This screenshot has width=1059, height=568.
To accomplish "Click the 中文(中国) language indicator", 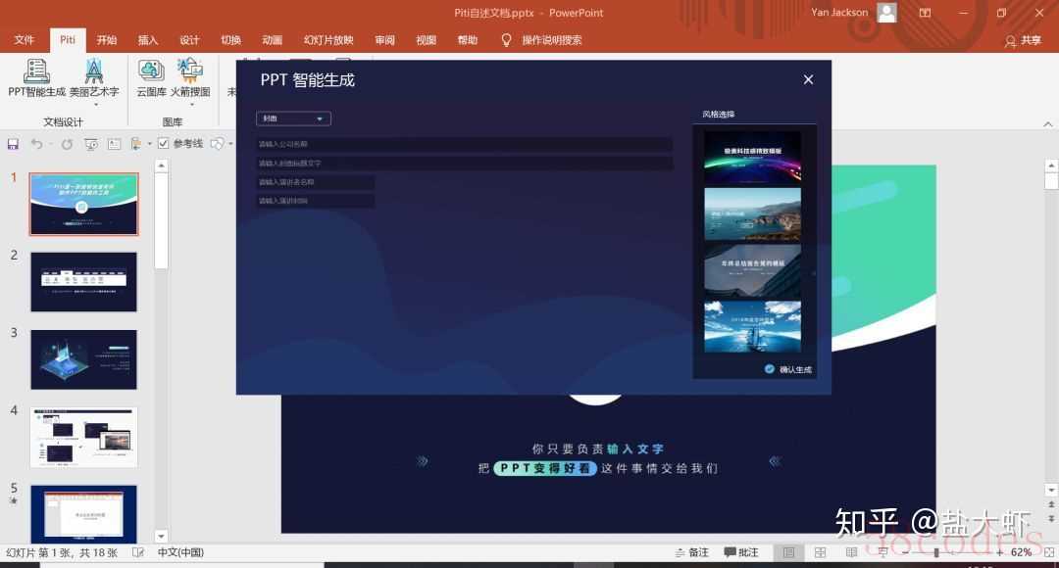I will pyautogui.click(x=180, y=552).
